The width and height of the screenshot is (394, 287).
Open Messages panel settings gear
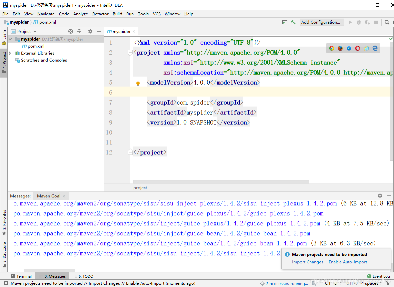[x=380, y=195]
